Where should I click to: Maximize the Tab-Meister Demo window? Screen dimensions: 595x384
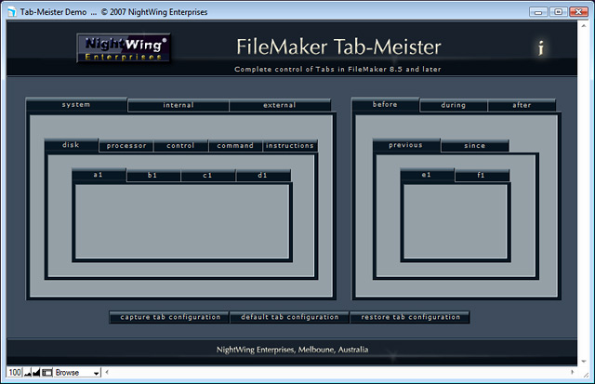coord(558,12)
